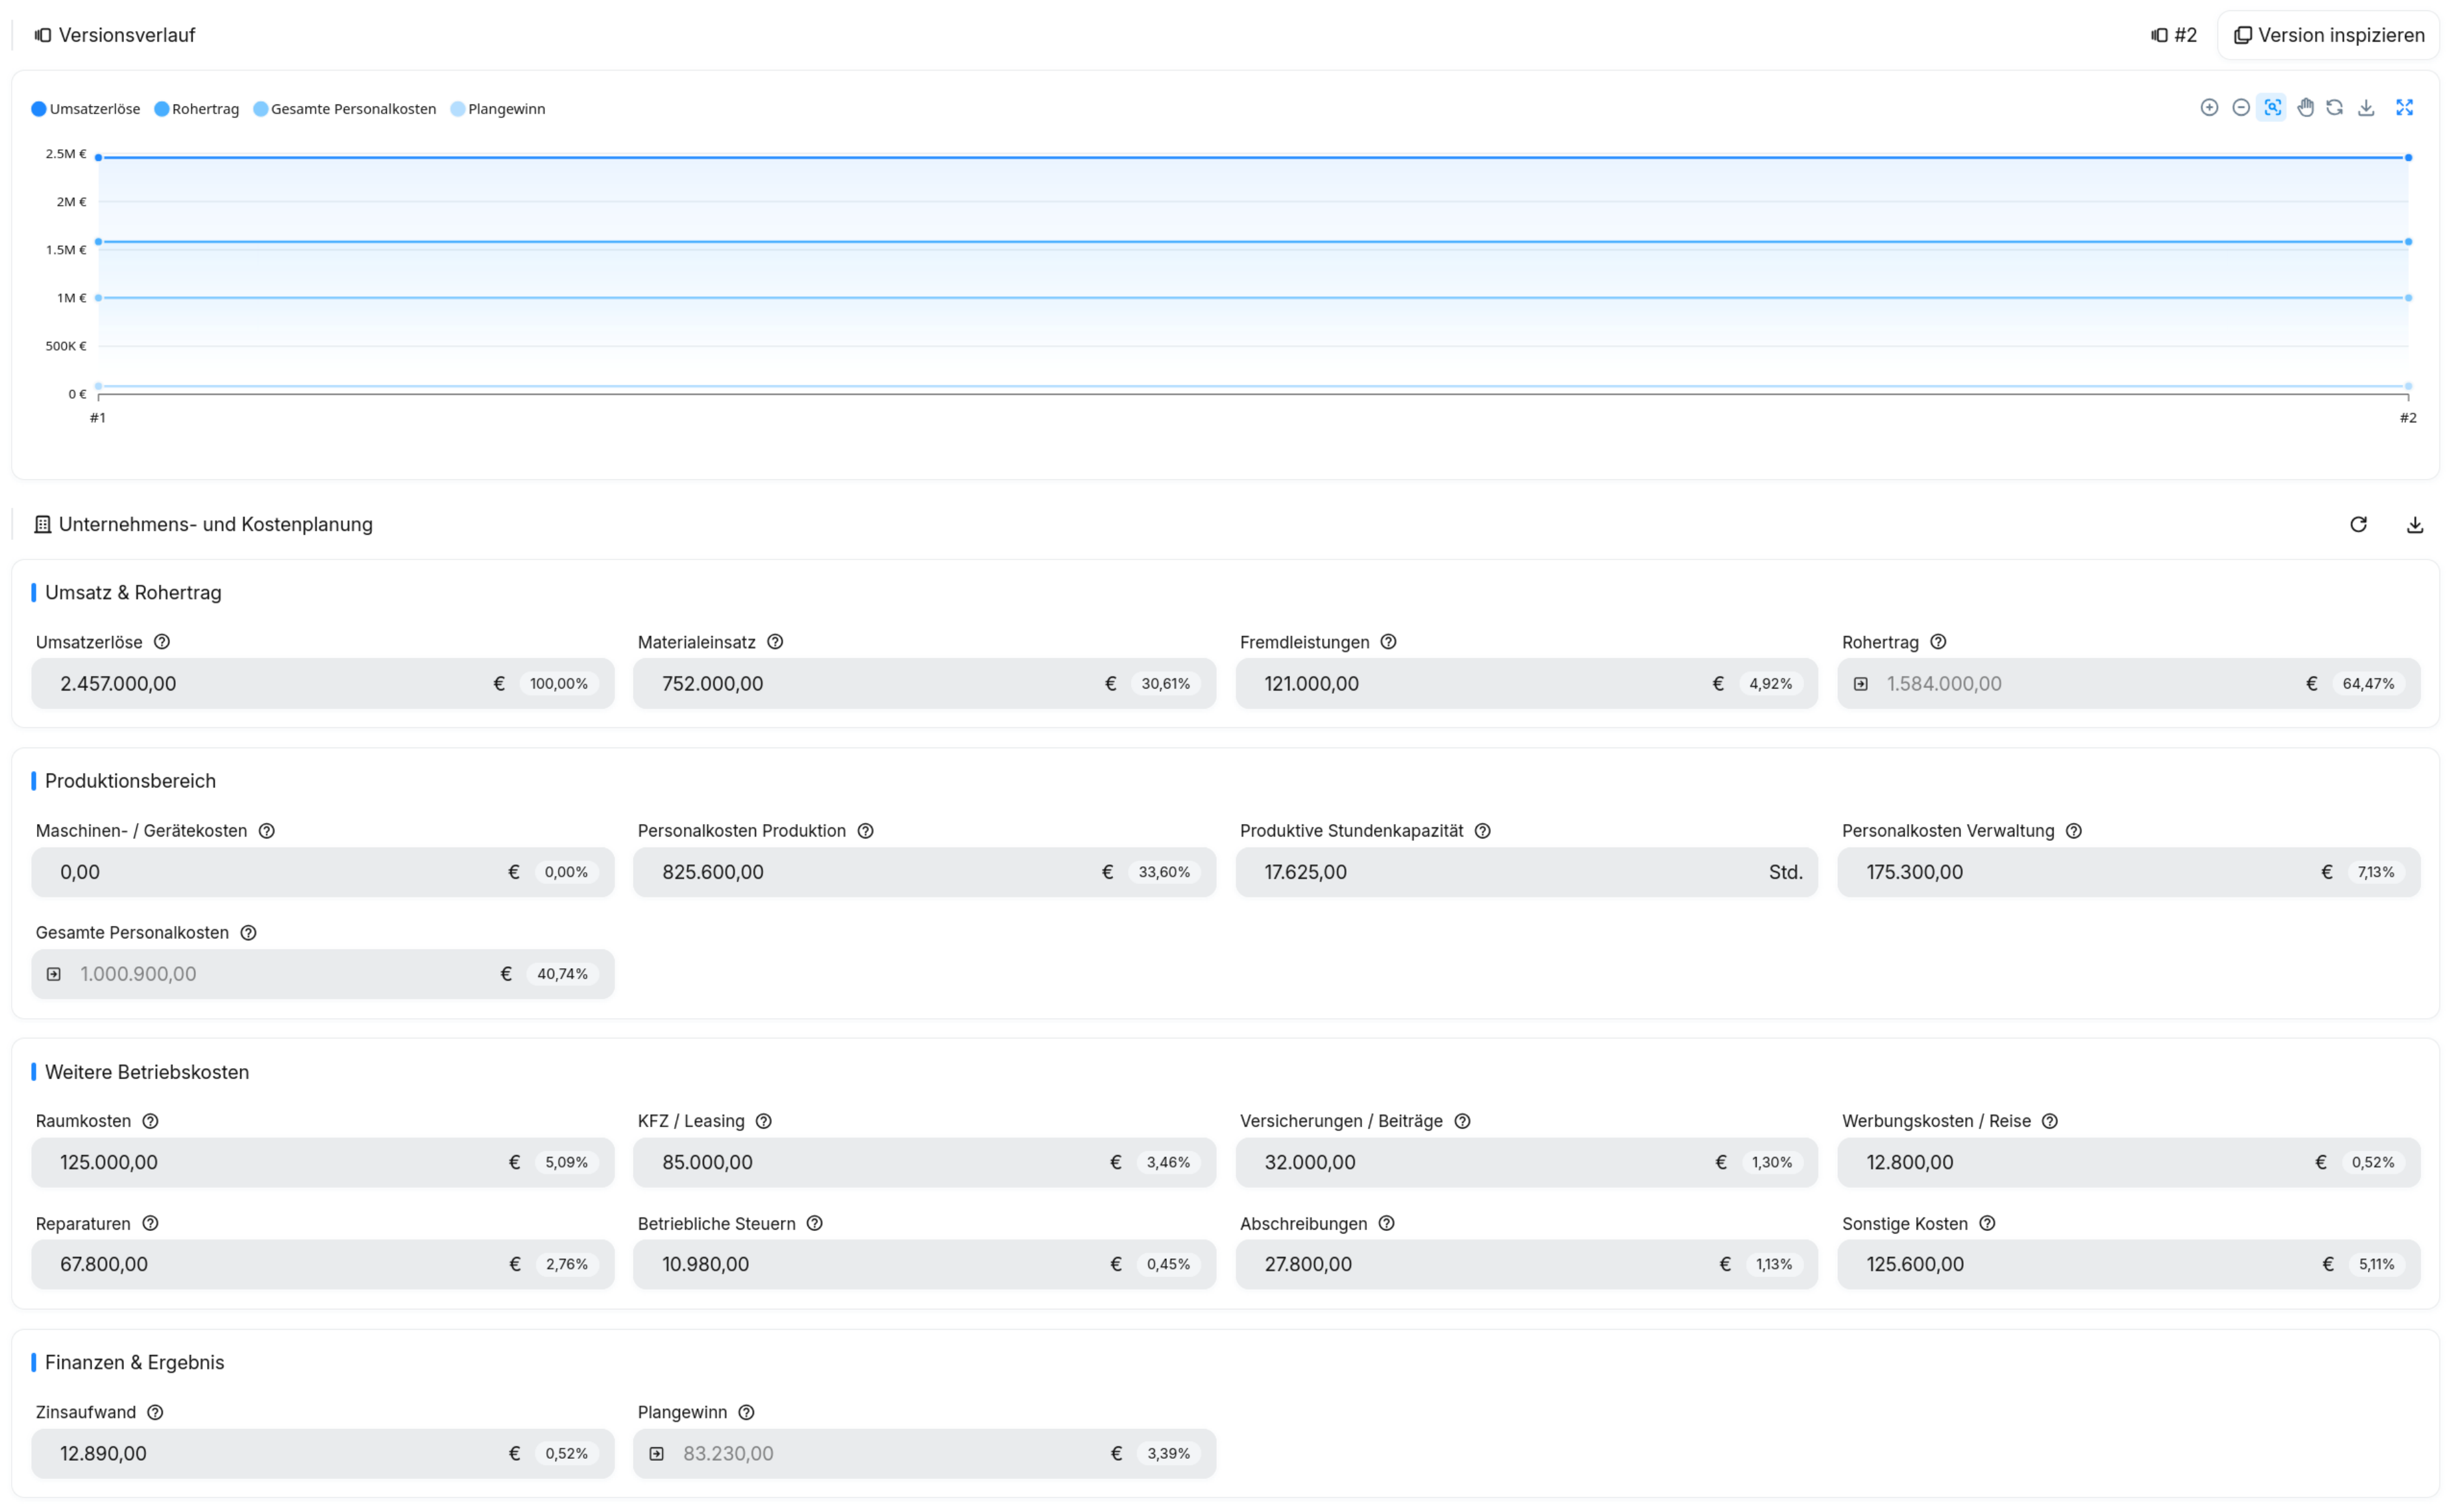This screenshot has width=2453, height=1512.
Task: Toggle Plangewinn series visibility
Action: click(x=498, y=109)
